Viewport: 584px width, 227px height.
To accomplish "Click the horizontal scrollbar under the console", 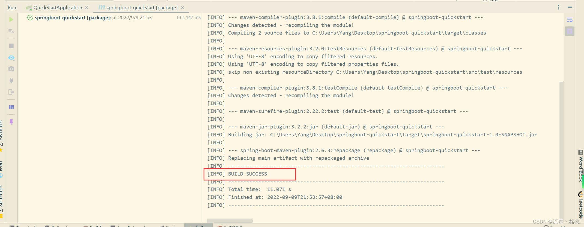I will click(230, 221).
